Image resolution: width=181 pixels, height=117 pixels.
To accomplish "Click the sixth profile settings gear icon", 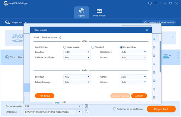I will coord(154,81).
